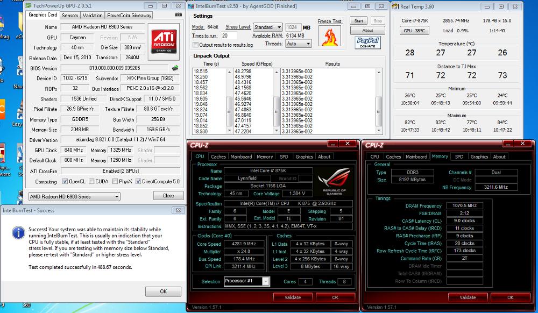Image resolution: width=538 pixels, height=313 pixels.
Task: Click OK in left CPU-Z window
Action: (335, 297)
